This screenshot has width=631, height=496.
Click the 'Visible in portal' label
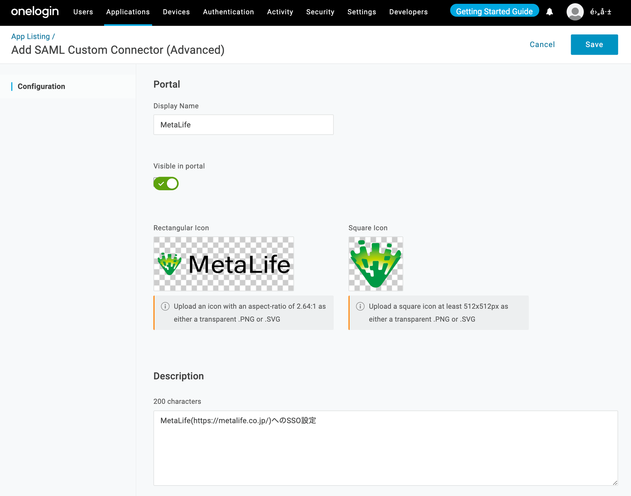pyautogui.click(x=179, y=166)
